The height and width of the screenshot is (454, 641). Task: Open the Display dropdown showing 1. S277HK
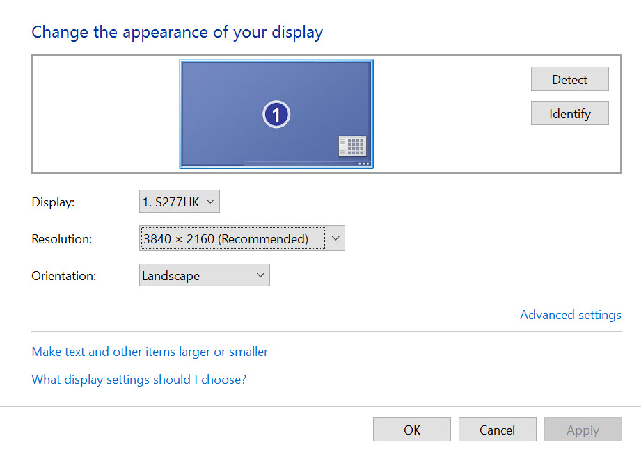180,202
